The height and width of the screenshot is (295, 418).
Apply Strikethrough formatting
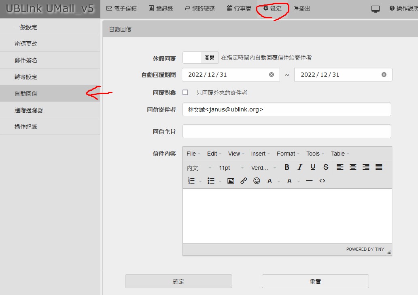point(326,167)
